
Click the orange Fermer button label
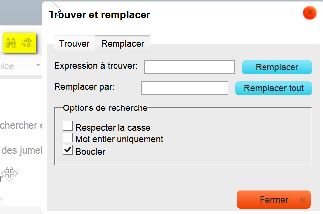[273, 200]
